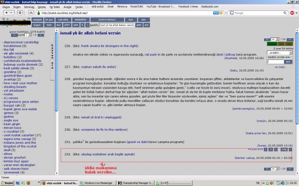Click the main page vertical scrollbar thumb
The height and width of the screenshot is (186, 299).
tap(297, 78)
